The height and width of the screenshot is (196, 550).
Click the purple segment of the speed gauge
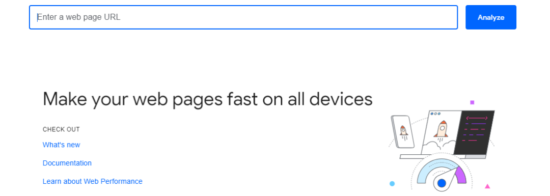tap(460, 175)
